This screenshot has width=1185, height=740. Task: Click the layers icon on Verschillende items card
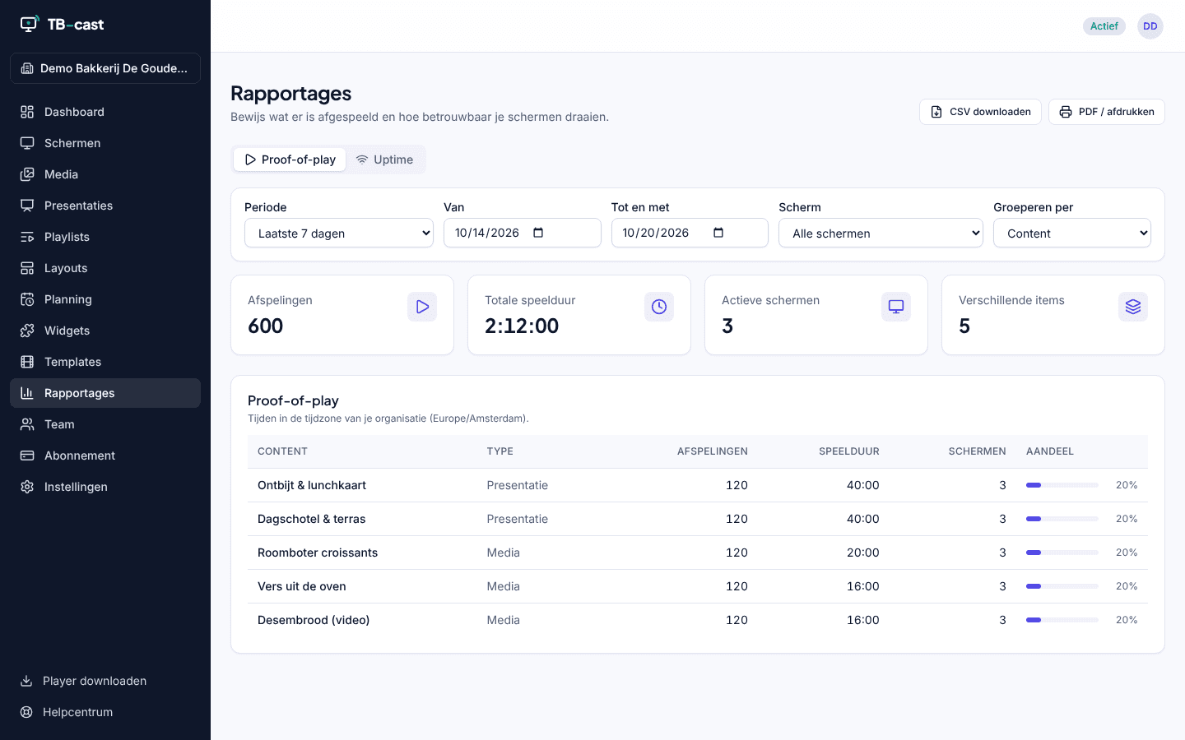click(1133, 307)
